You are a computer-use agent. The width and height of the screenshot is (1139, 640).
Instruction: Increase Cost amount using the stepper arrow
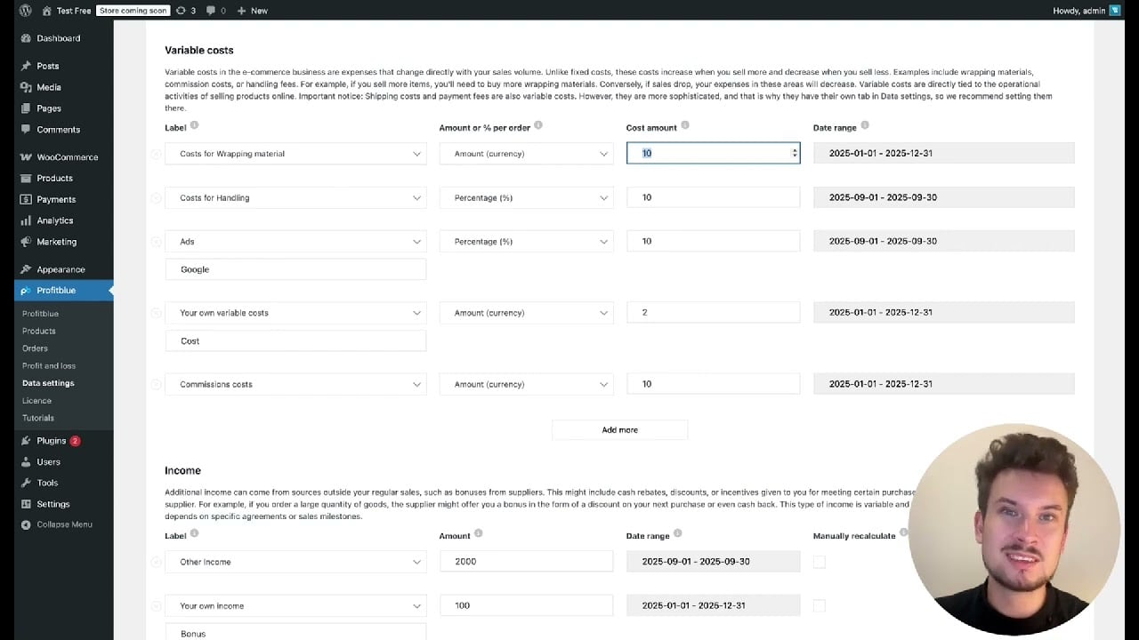pyautogui.click(x=795, y=149)
